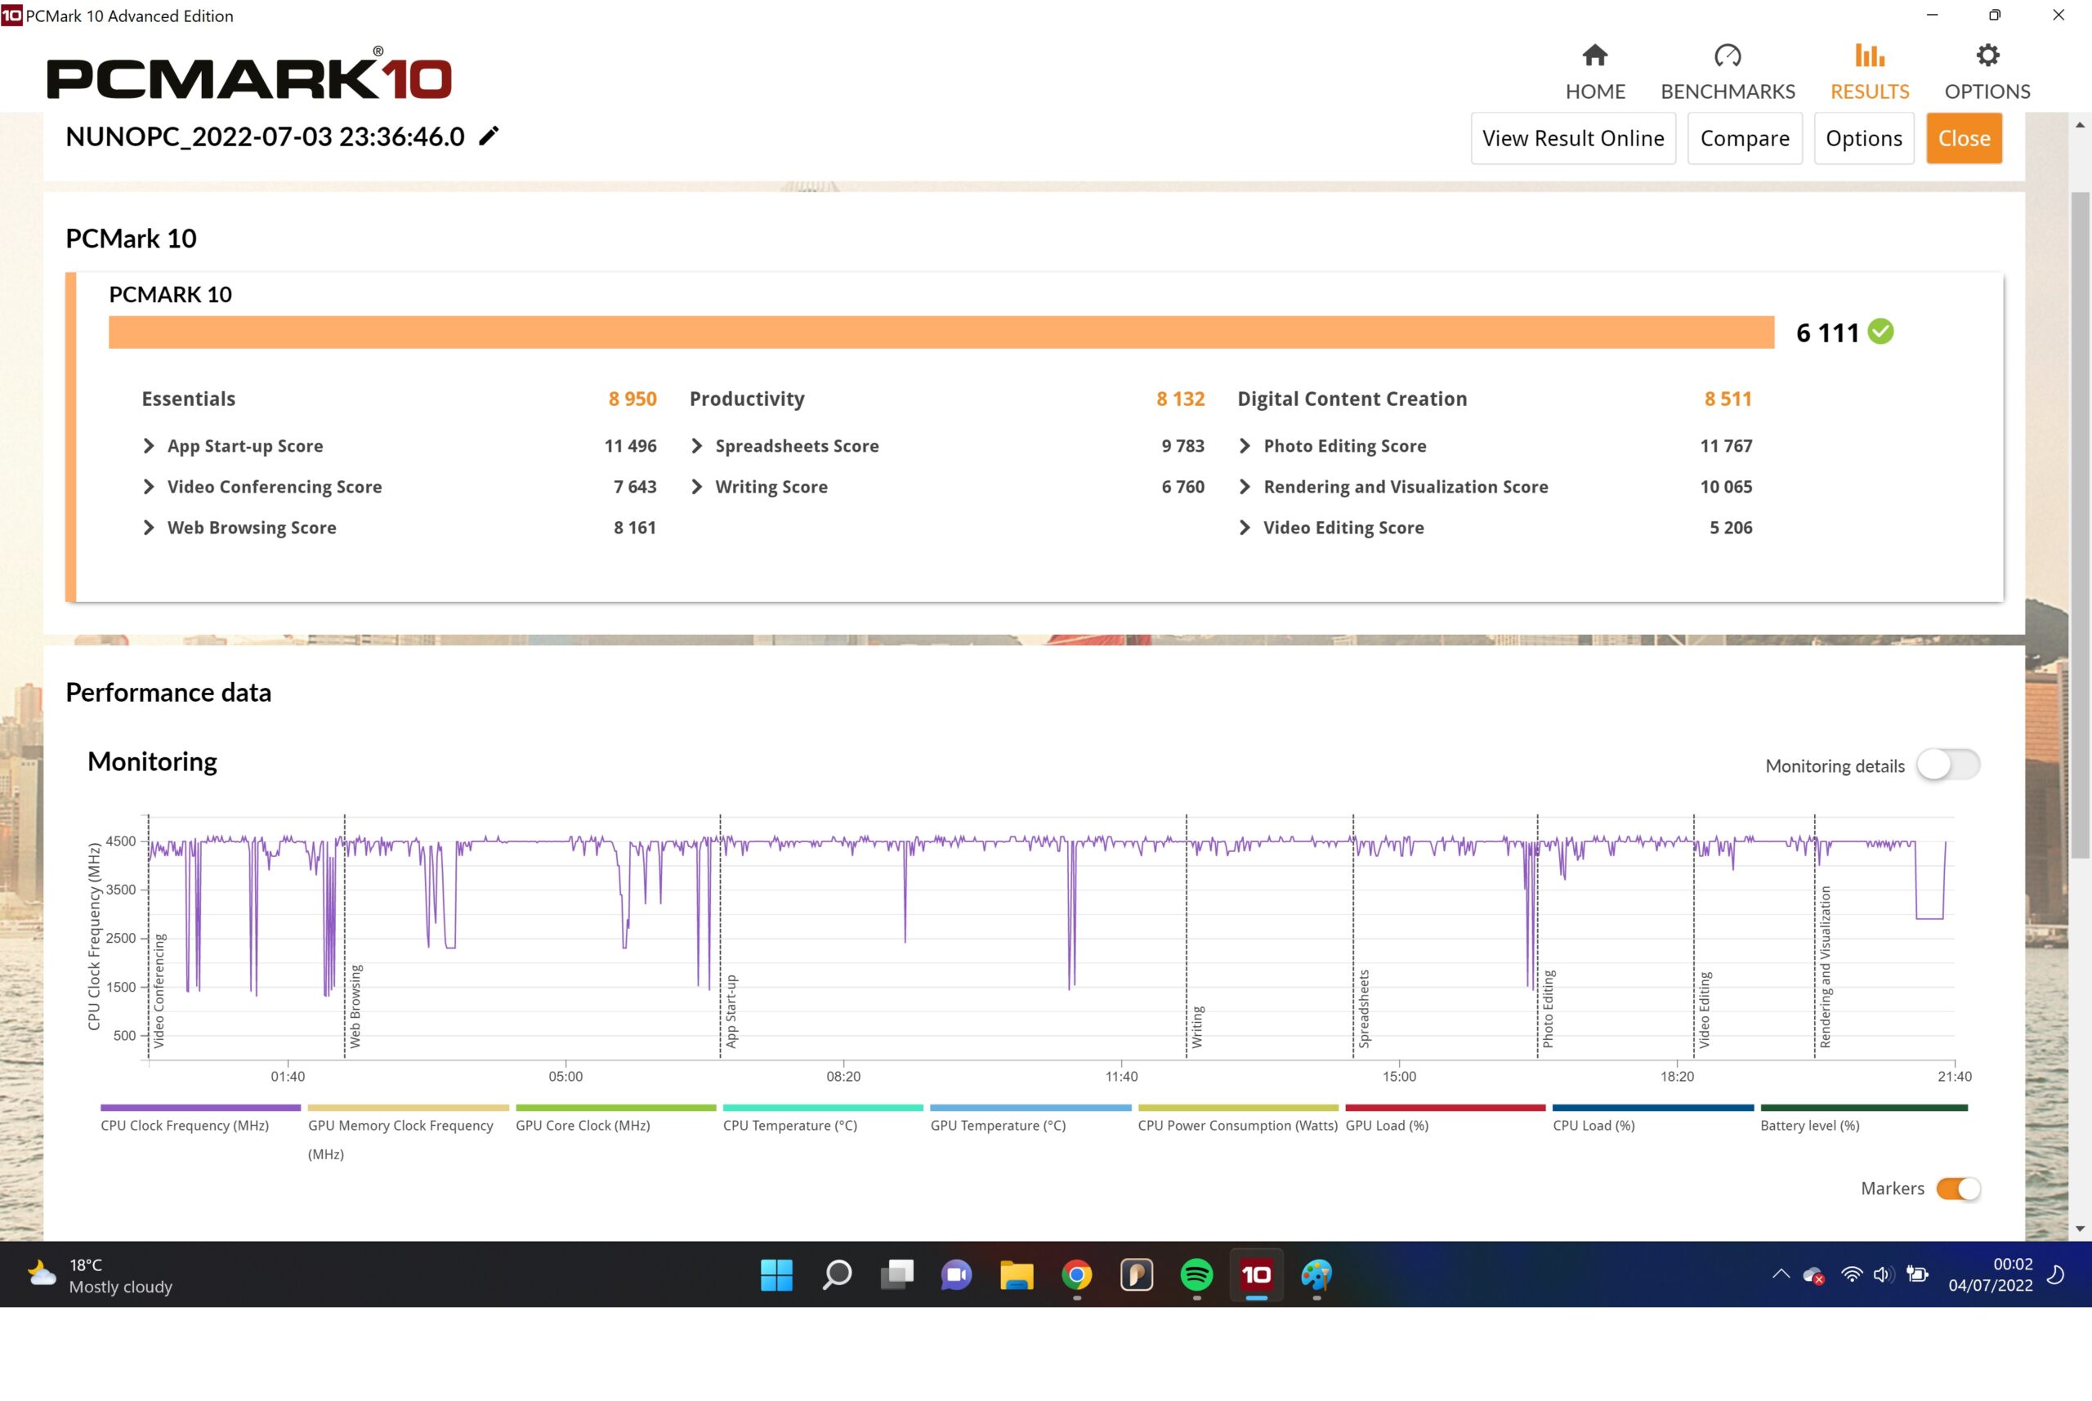Click the App Start-up marker in chart
Screen dimensions: 2092x1401
click(731, 1011)
